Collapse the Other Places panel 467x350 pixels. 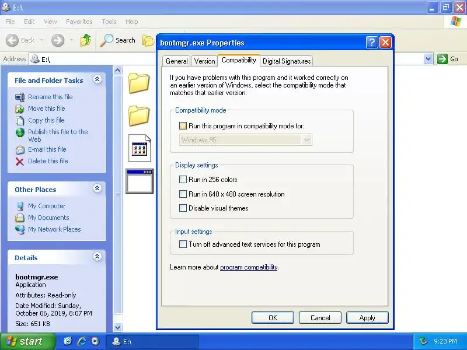(x=97, y=188)
